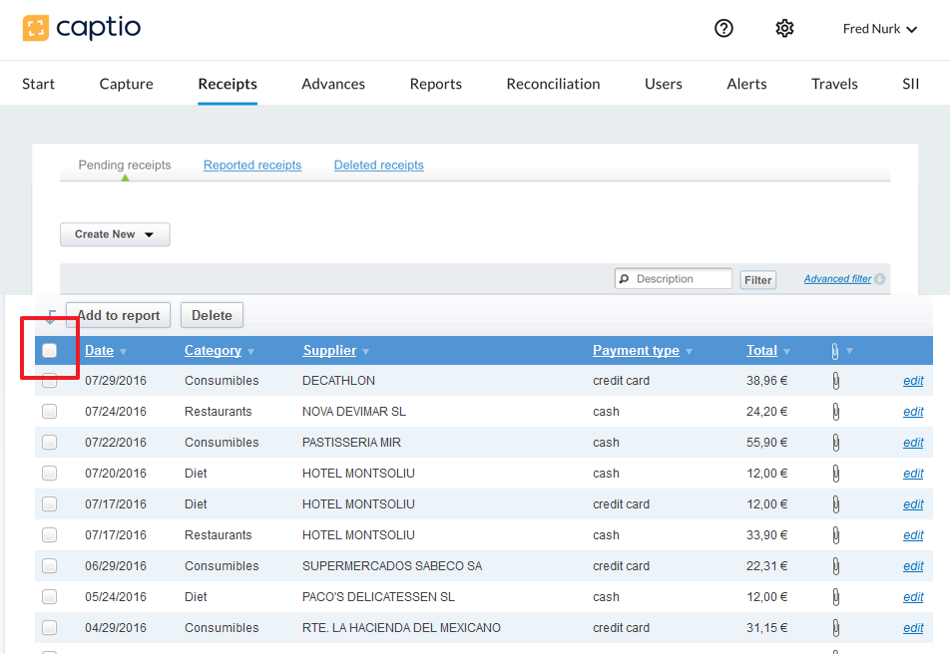Click edit link for PASTISSERIA MIR receipt
Screen dimensions: 950x654
[913, 443]
